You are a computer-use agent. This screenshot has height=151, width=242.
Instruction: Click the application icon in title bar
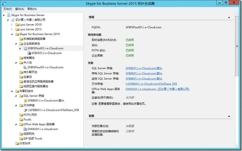(x=4, y=3)
